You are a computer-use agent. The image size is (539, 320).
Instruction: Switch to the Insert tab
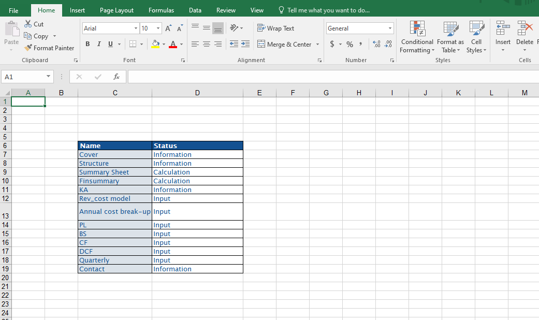pos(77,10)
